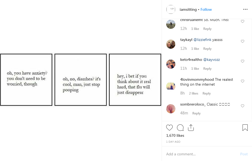
Task: Open the @kayvozz mention
Action: [x=212, y=60]
